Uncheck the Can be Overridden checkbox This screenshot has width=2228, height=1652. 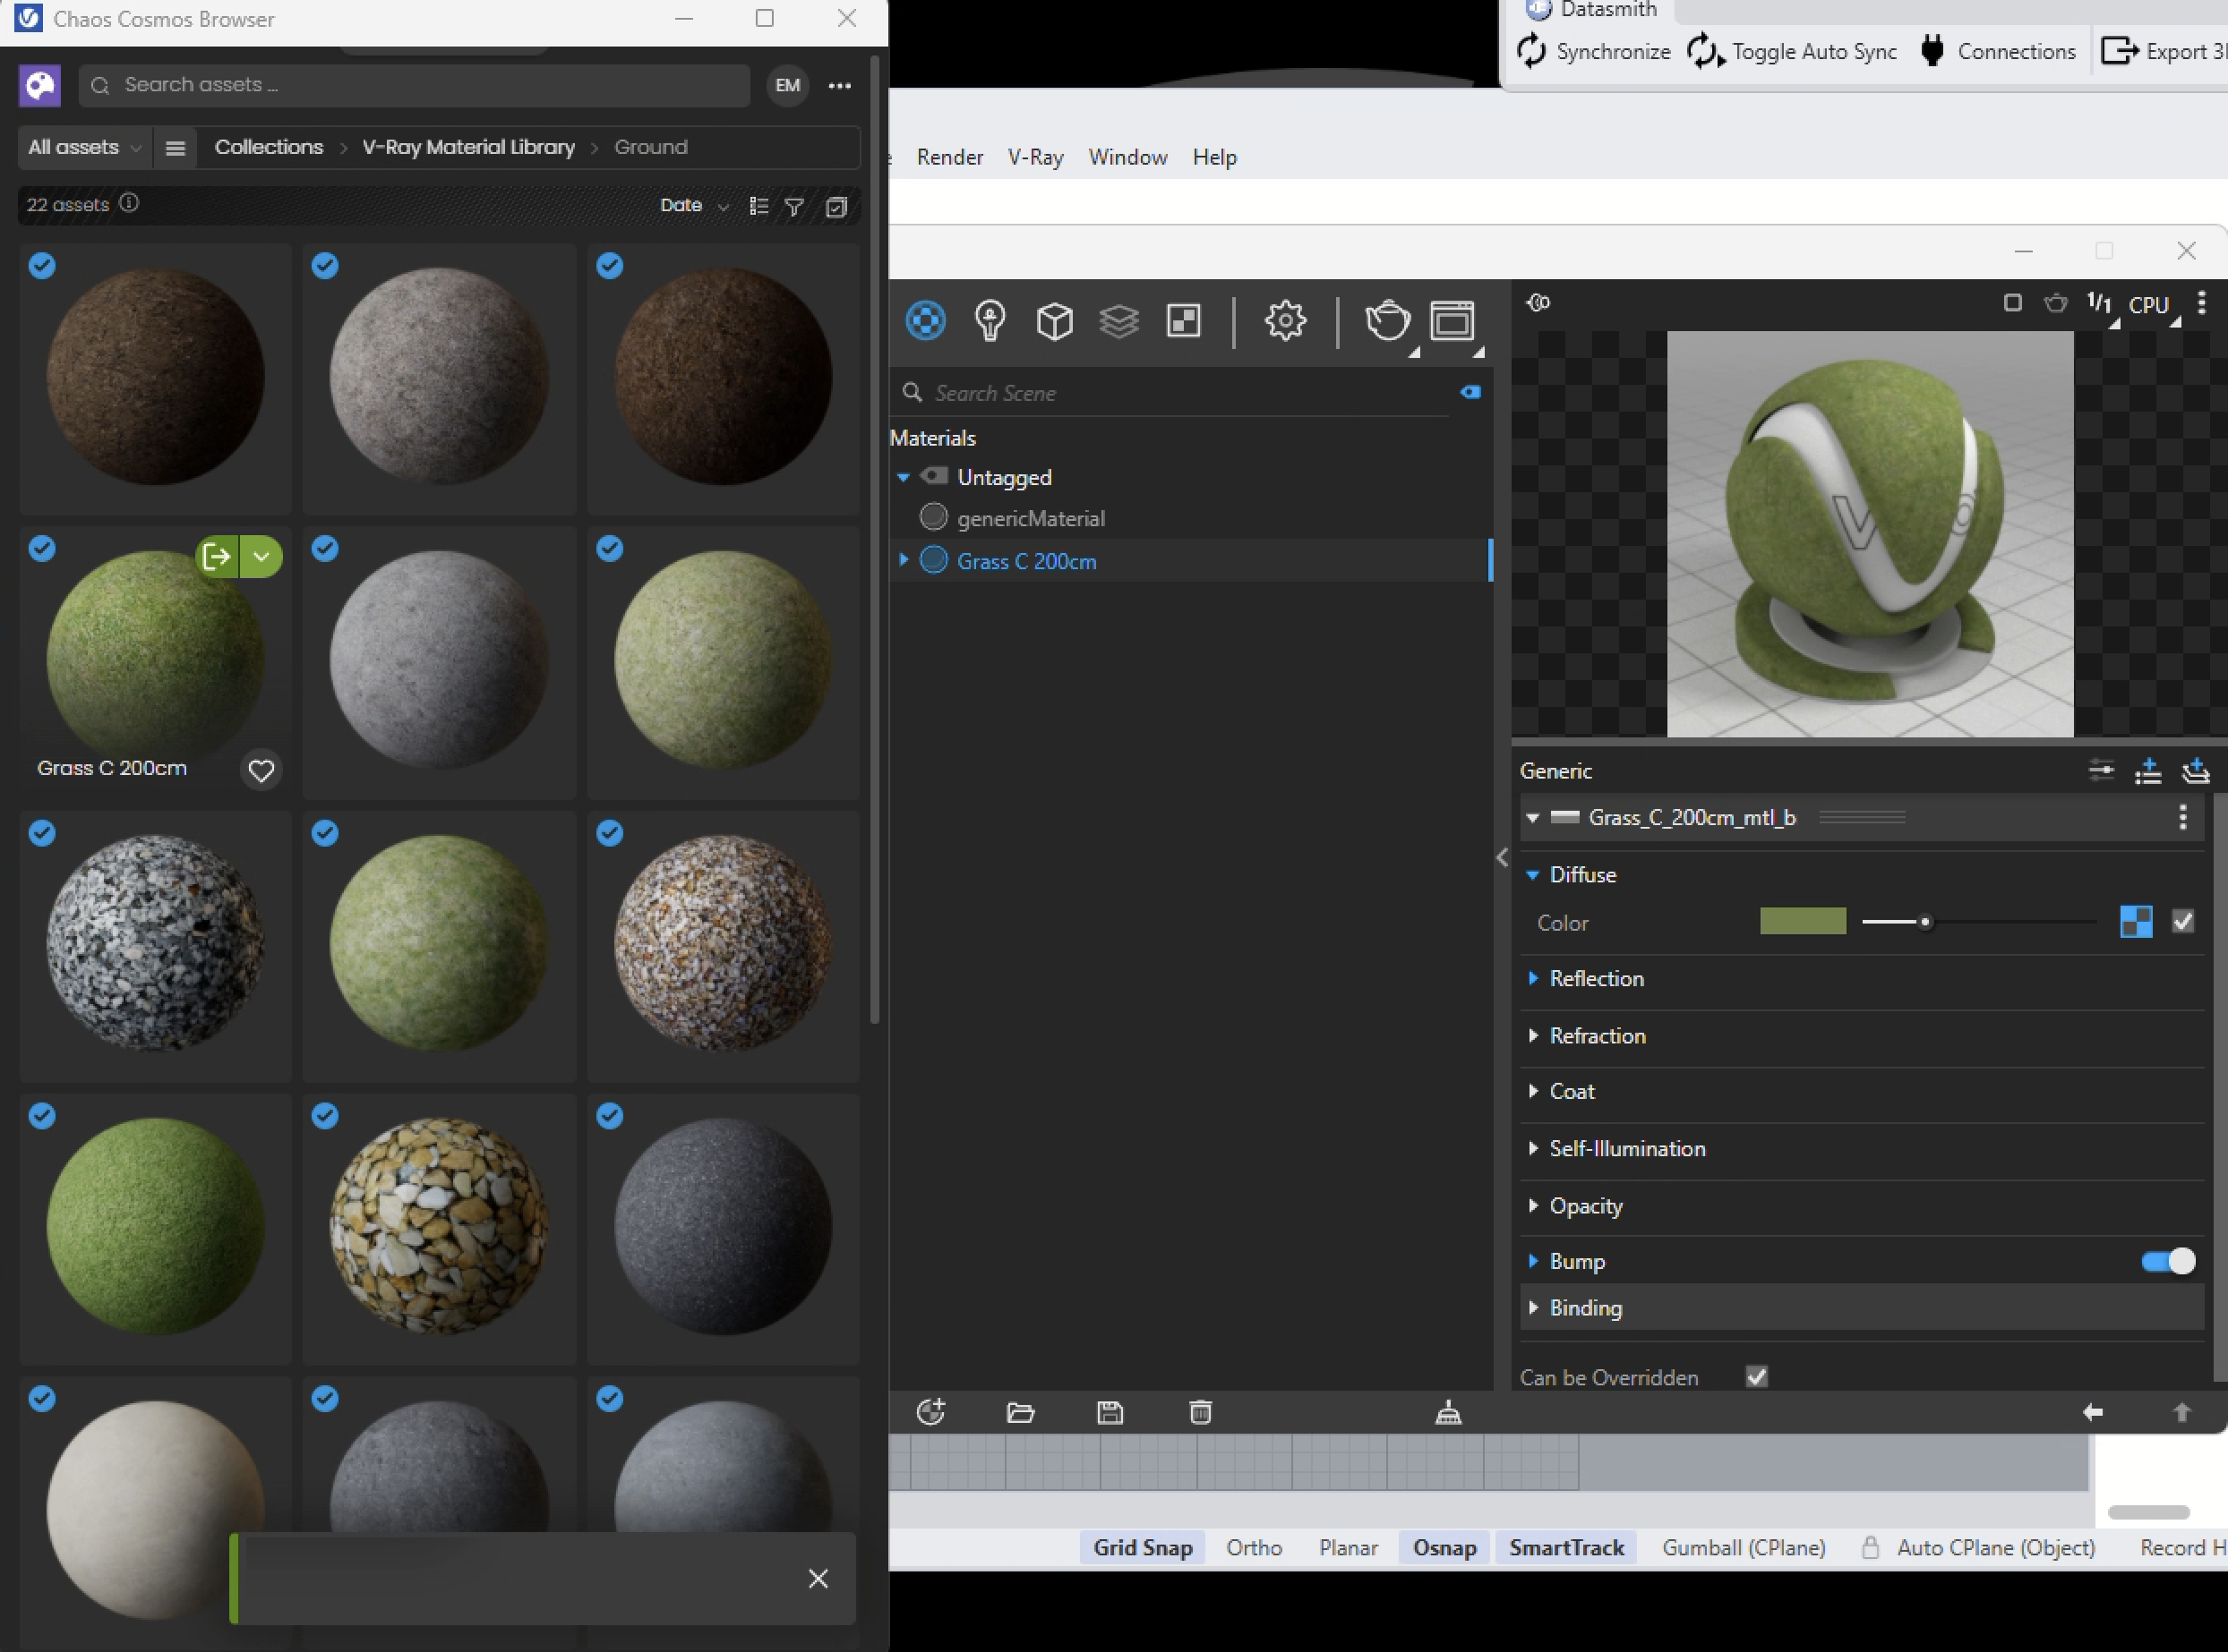tap(1757, 1377)
